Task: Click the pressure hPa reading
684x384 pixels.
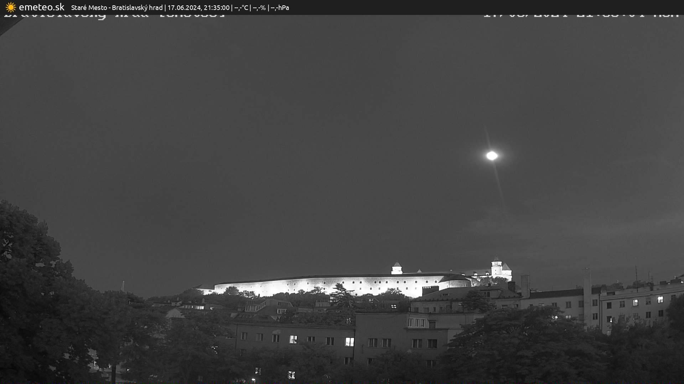Action: (280, 7)
